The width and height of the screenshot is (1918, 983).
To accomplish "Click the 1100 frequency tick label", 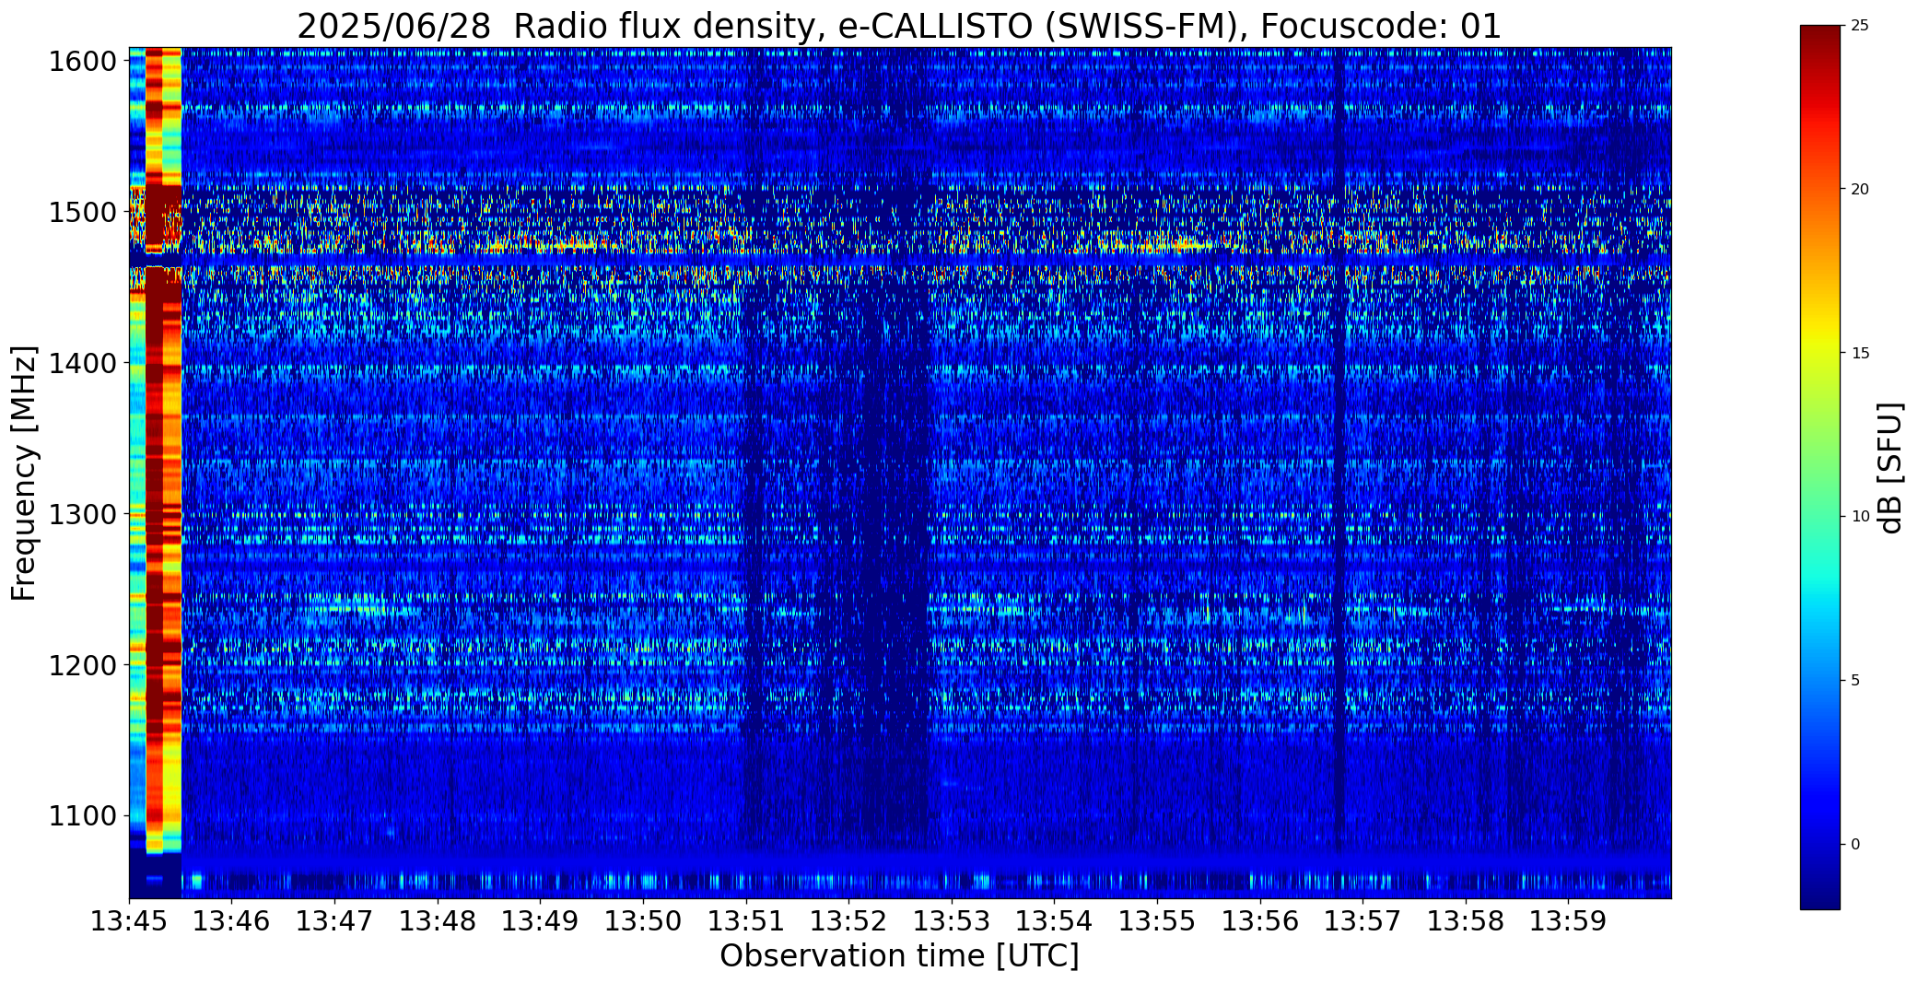I will click(x=83, y=816).
